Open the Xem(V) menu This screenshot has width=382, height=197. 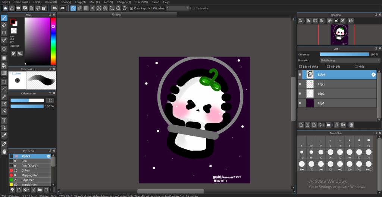point(108,2)
